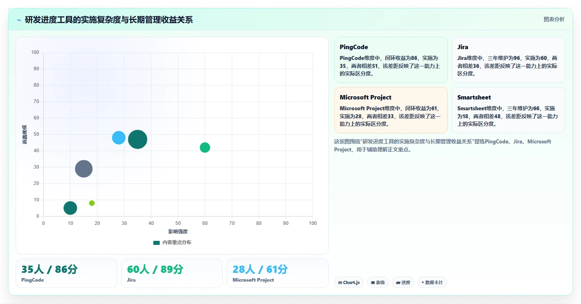This screenshot has height=304, width=581.
Task: Click the lightning icon beside the chart title
Action: pyautogui.click(x=19, y=20)
